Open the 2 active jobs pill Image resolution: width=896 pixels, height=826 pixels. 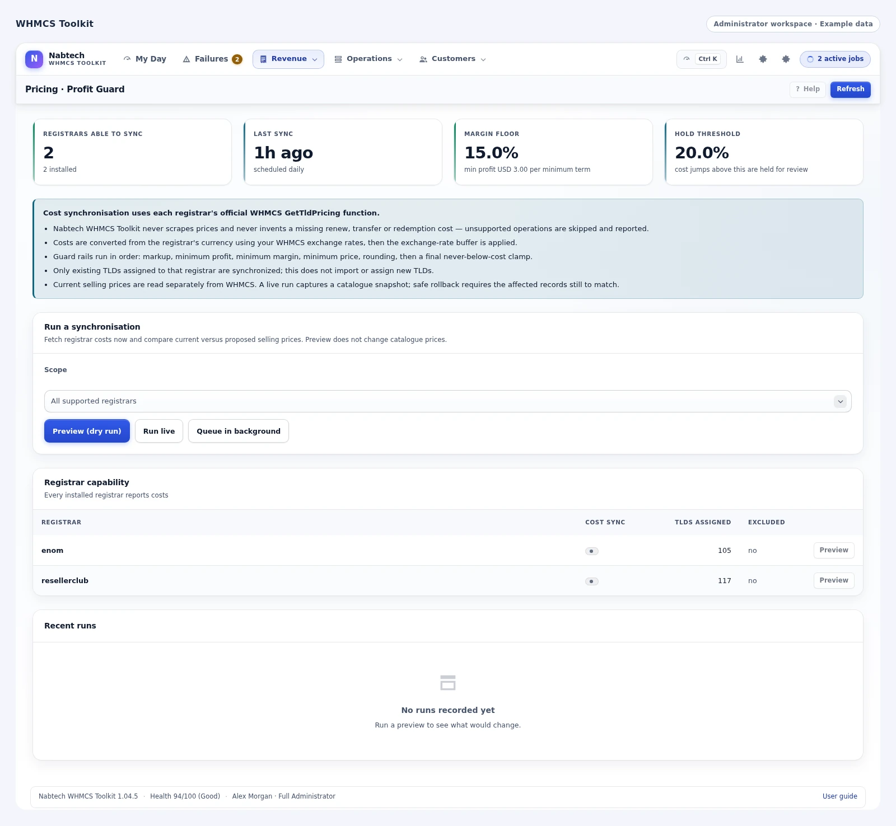pyautogui.click(x=835, y=59)
